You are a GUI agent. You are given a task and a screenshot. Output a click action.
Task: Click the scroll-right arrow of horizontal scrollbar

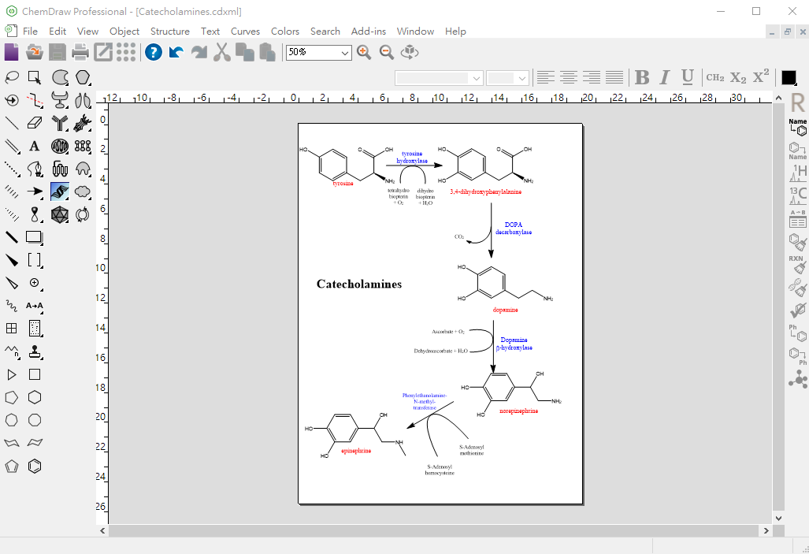766,531
